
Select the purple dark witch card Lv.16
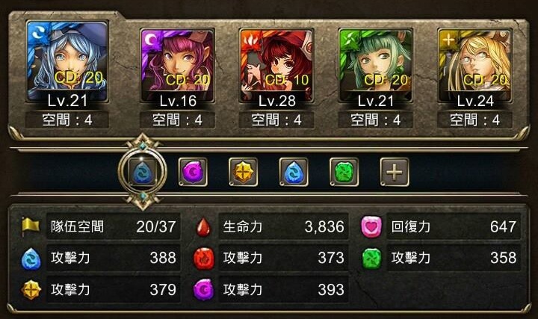tap(177, 66)
